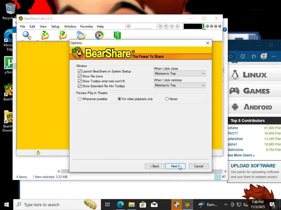Switch to details view in Explorer status bar

click(218, 177)
